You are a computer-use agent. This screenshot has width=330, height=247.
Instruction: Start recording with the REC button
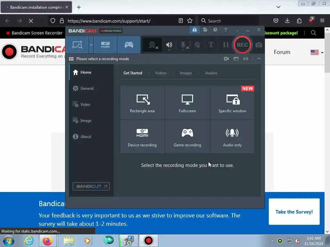click(x=242, y=45)
